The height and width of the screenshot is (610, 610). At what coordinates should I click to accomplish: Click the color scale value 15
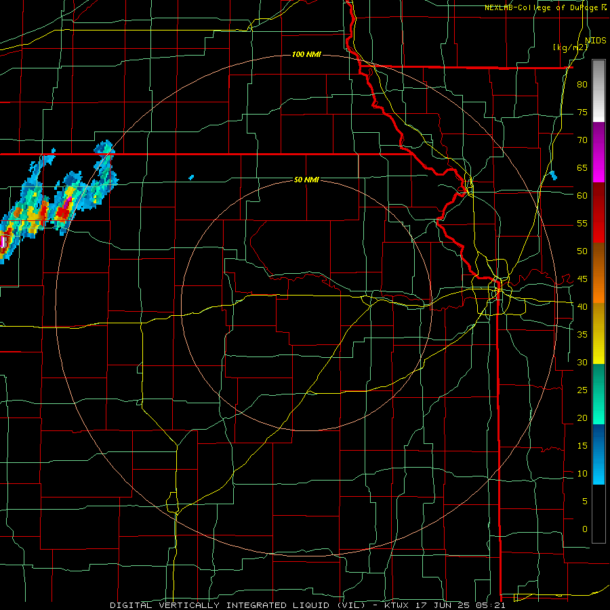click(x=582, y=445)
